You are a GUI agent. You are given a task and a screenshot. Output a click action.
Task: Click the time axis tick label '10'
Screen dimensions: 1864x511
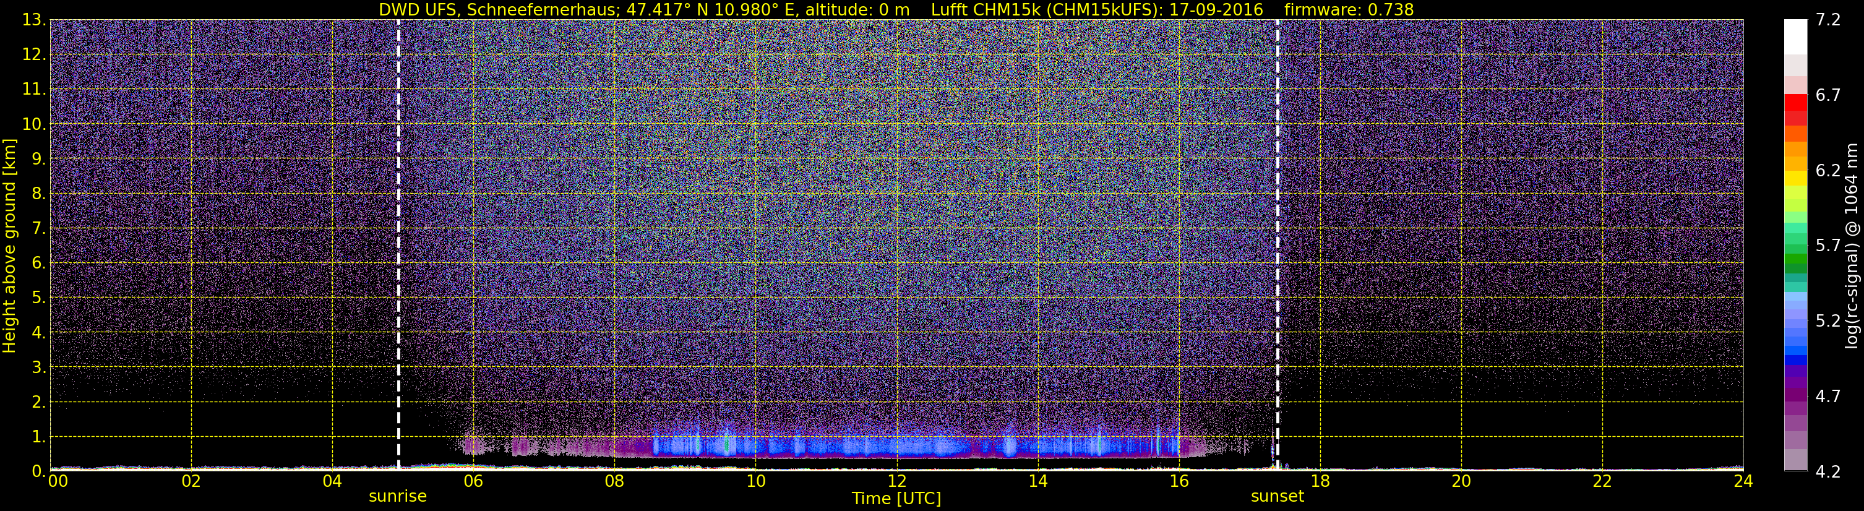pos(755,481)
